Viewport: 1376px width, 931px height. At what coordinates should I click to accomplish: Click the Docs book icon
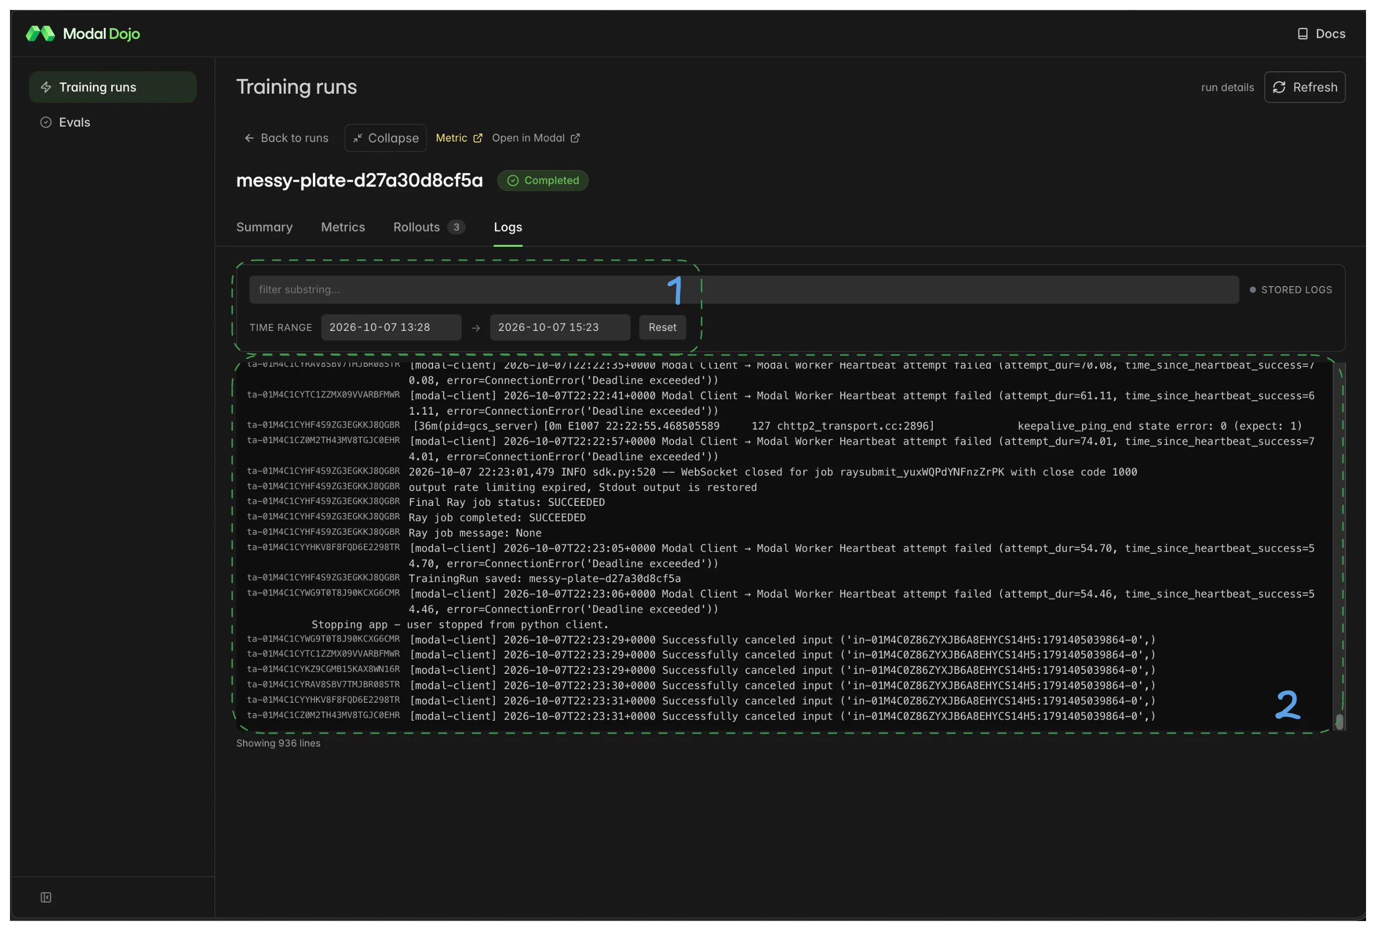pyautogui.click(x=1303, y=34)
